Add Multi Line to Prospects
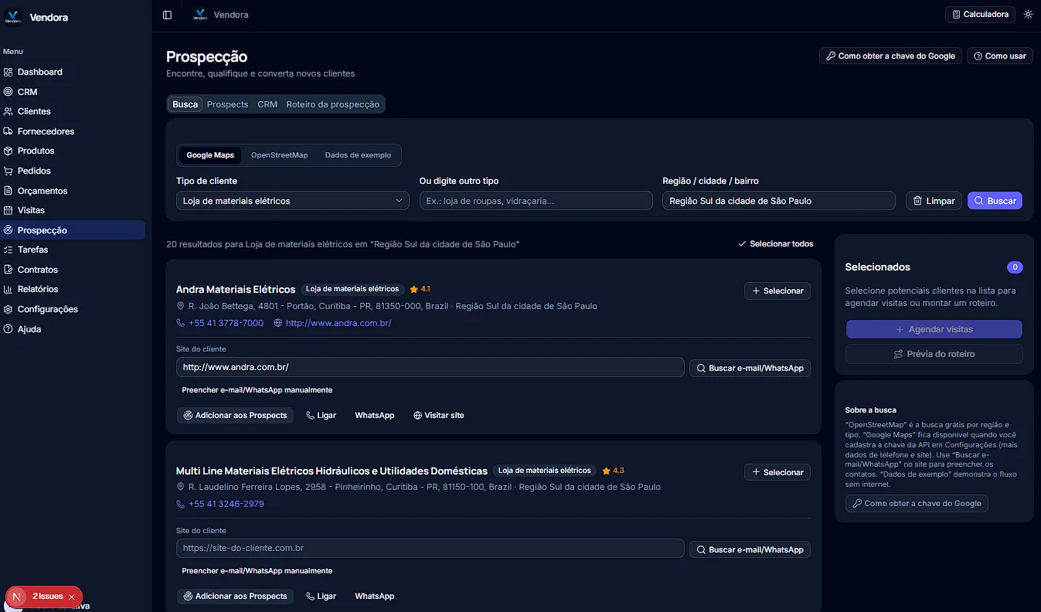1041x612 pixels. tap(235, 597)
